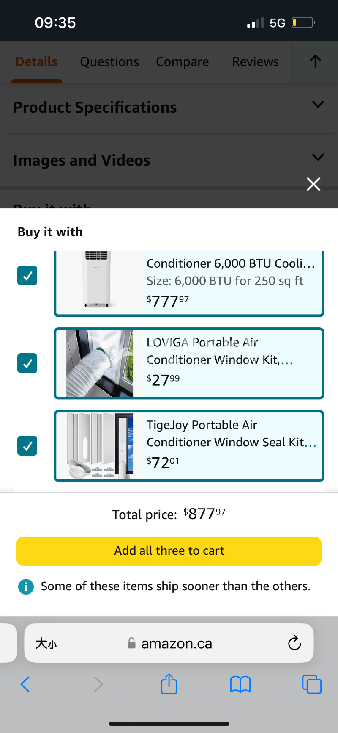Uncheck the TigeJoy Window Seal Kit item
Image resolution: width=338 pixels, height=733 pixels.
pyautogui.click(x=27, y=446)
